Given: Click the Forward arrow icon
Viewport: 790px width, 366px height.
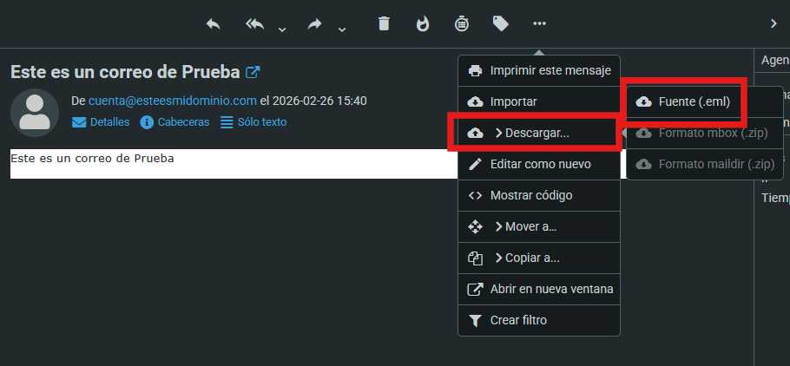Looking at the screenshot, I should click(x=315, y=24).
